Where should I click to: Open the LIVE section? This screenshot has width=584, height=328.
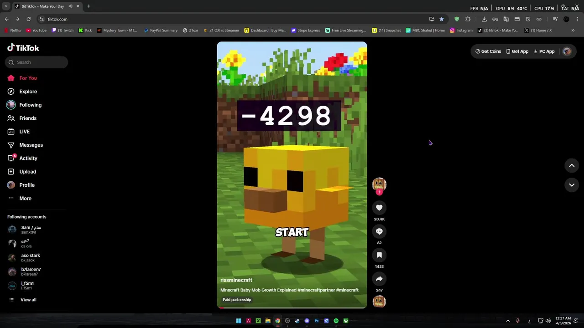pos(18,132)
